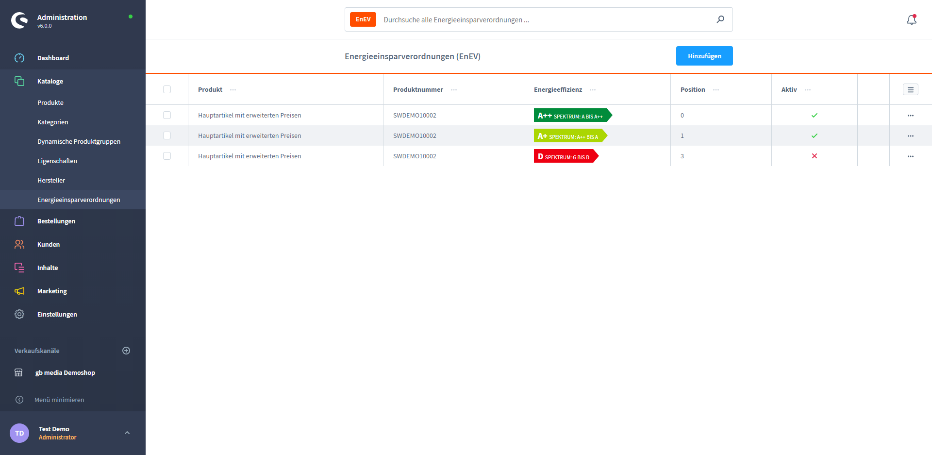Click the Kataloge catalog icon
This screenshot has width=932, height=455.
[x=19, y=81]
